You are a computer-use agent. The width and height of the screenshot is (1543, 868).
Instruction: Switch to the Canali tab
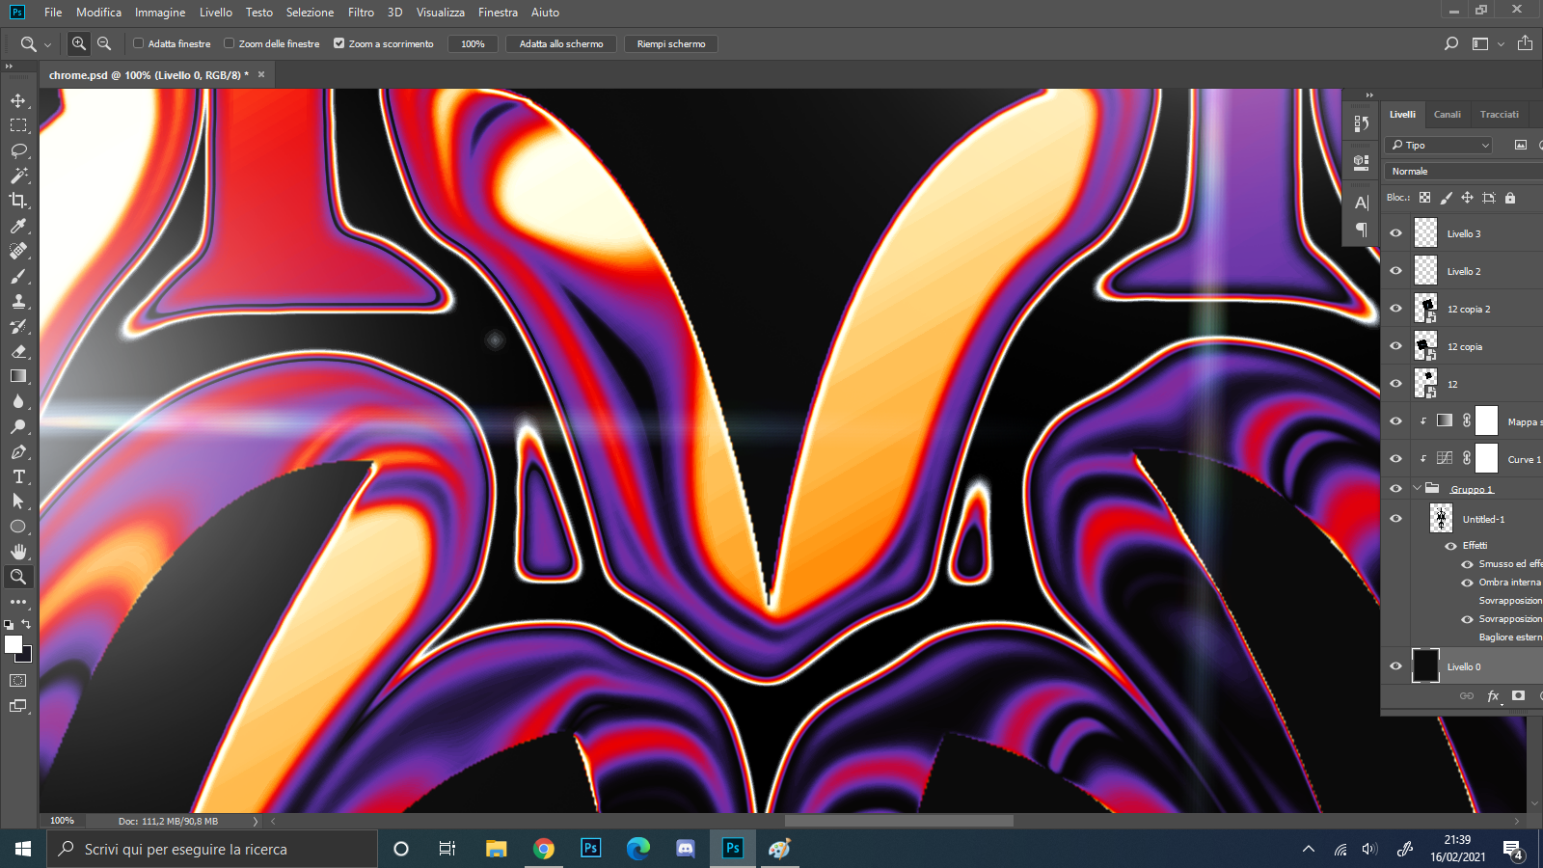(1448, 114)
